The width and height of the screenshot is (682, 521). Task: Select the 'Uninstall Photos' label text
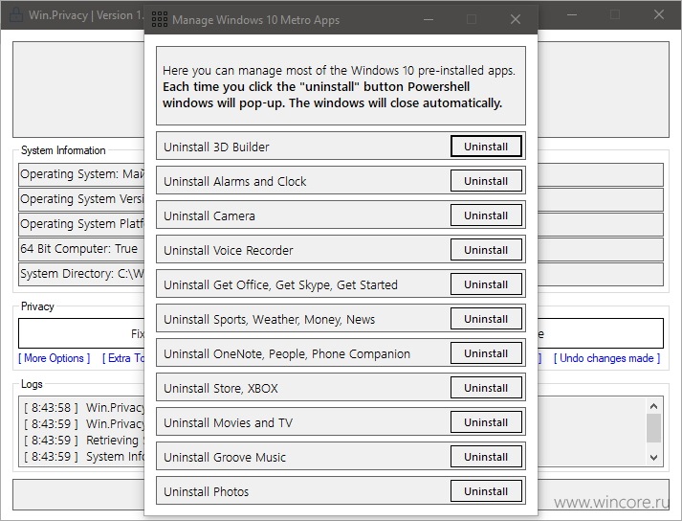[x=207, y=491]
